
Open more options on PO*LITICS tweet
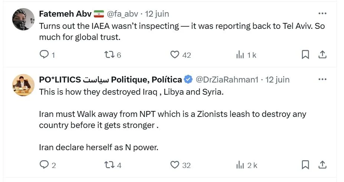322,80
